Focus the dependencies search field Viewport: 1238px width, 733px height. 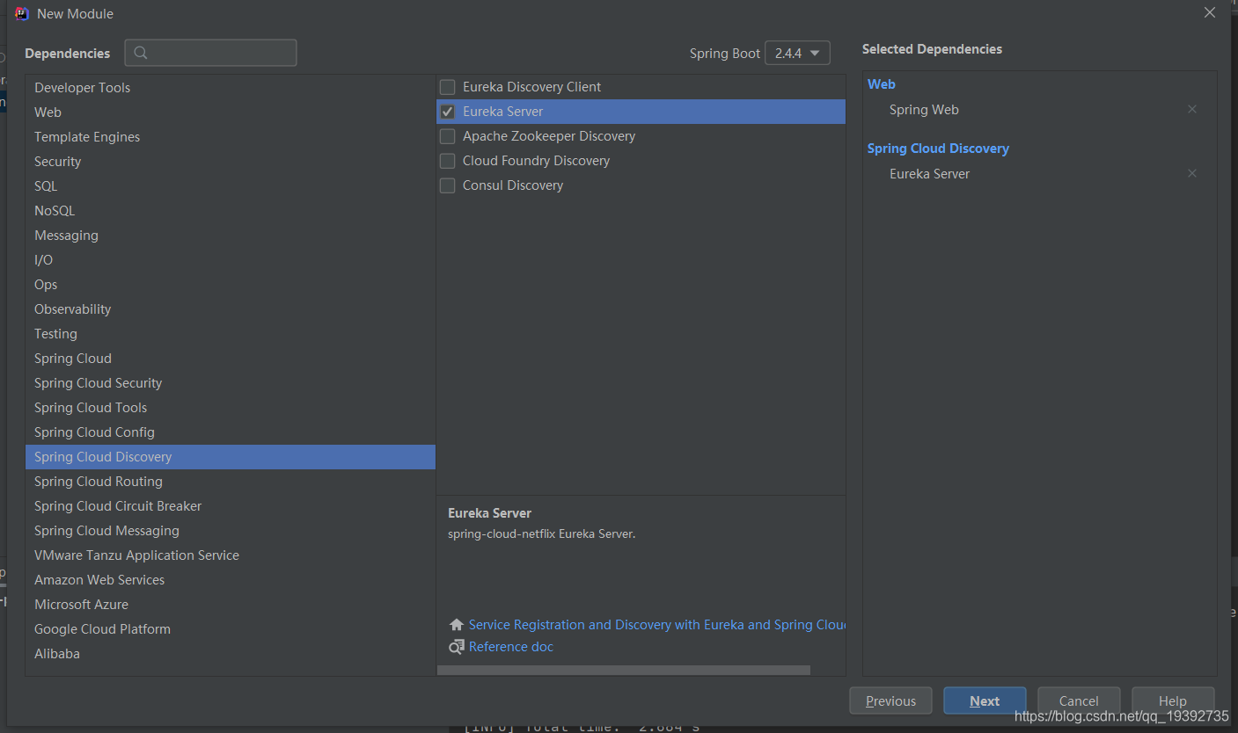click(210, 53)
